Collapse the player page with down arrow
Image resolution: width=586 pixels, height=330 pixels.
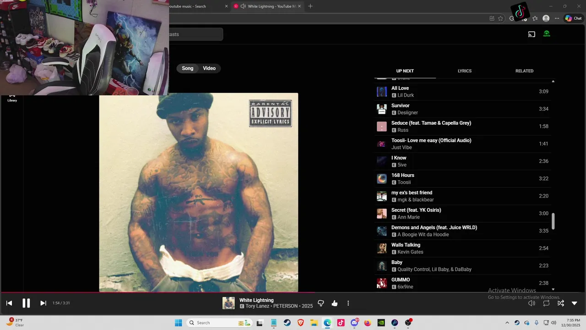575,303
